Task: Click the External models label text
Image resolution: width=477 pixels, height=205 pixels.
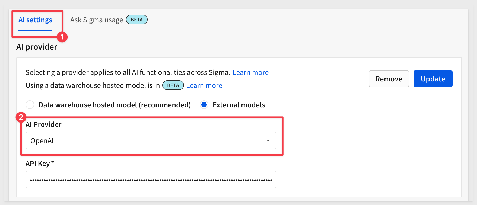Action: (x=239, y=105)
